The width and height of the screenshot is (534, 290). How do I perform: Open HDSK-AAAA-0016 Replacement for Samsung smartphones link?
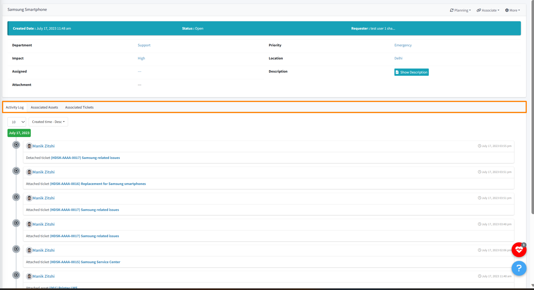point(98,184)
